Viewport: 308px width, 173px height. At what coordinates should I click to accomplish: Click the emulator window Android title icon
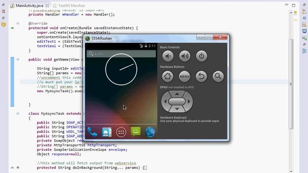[x=88, y=38]
